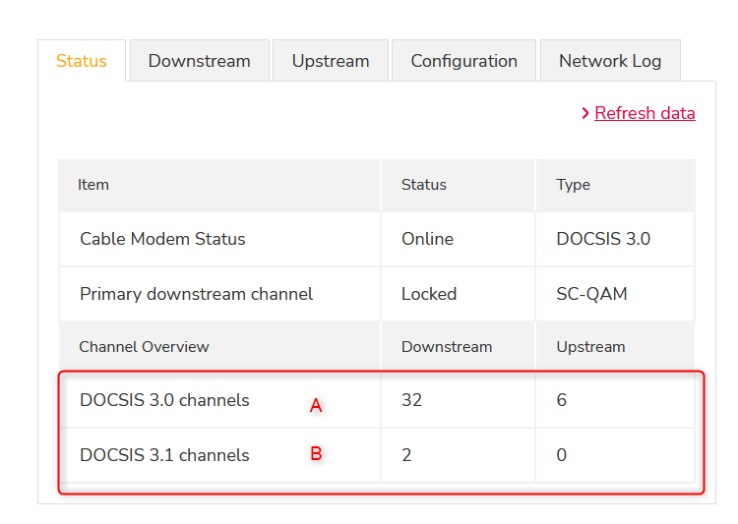The width and height of the screenshot is (738, 524).
Task: Click the Item column header
Action: [x=93, y=185]
